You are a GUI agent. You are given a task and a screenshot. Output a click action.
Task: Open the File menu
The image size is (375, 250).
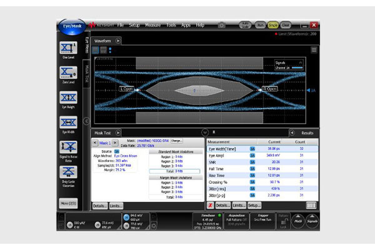click(120, 25)
